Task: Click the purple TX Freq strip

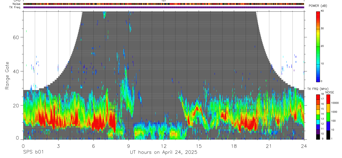Action: click(x=163, y=7)
